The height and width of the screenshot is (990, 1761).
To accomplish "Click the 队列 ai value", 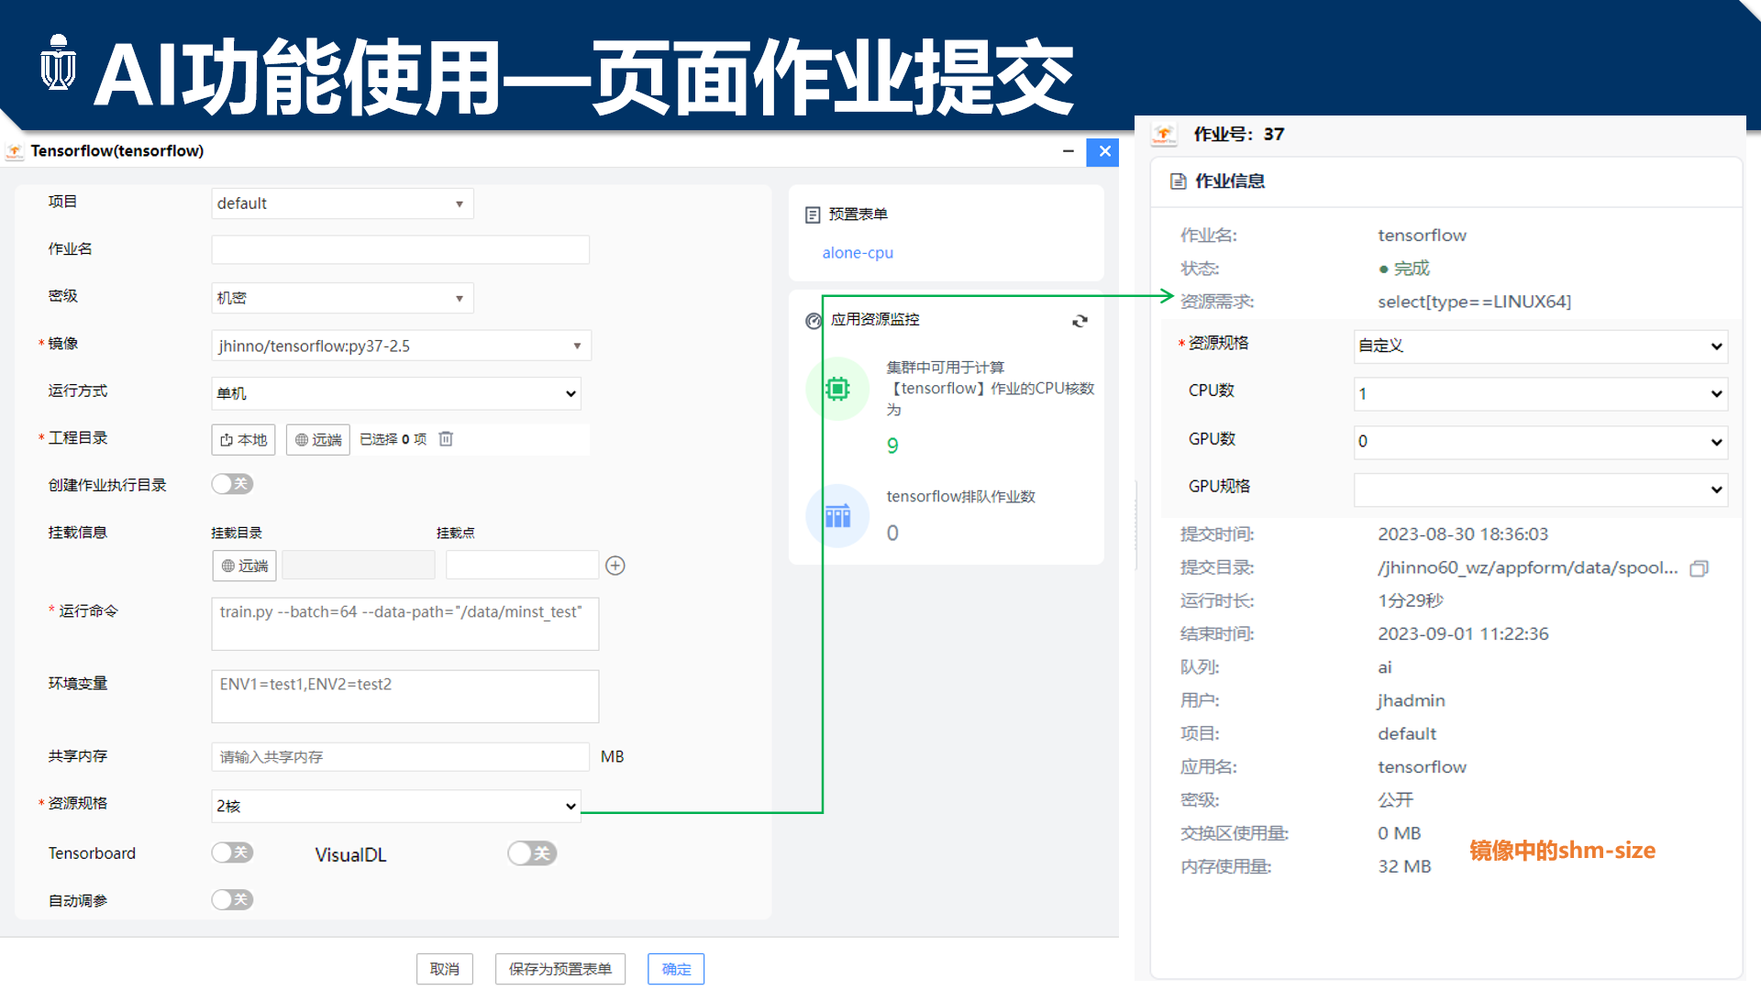I will point(1385,668).
